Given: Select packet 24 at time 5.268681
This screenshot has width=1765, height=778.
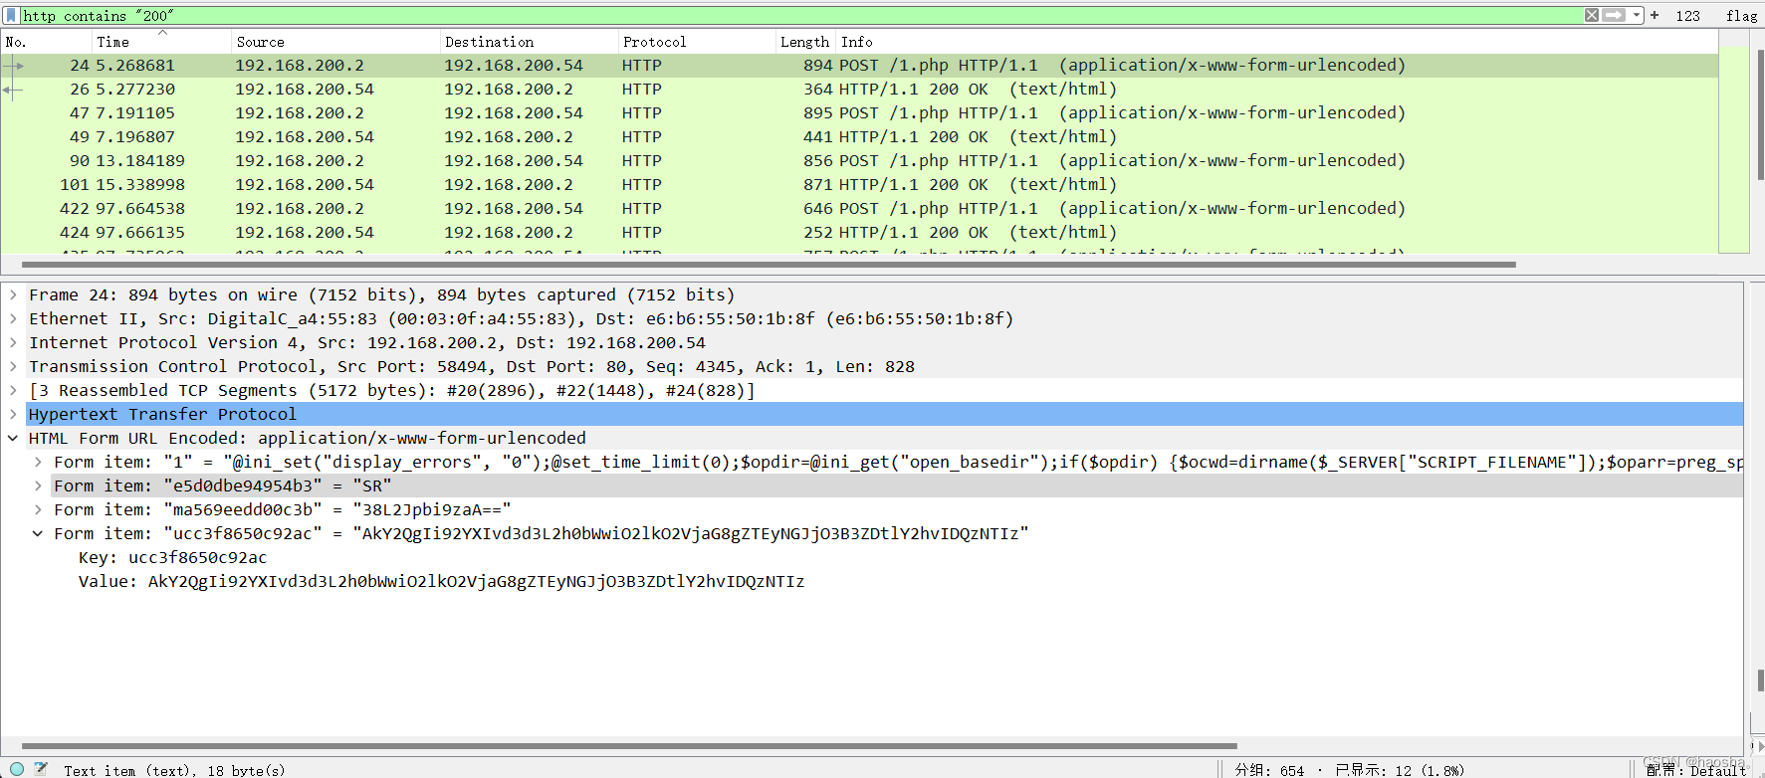Looking at the screenshot, I should 860,66.
